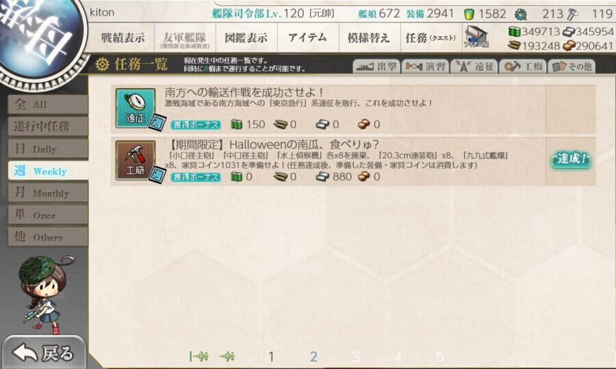The image size is (616, 369).
Task: Switch to the Daily quests tab
Action: click(x=48, y=148)
